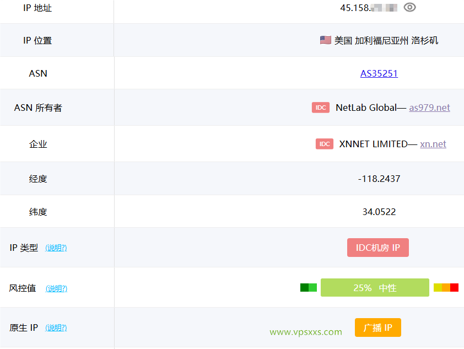Click the green low-risk color blocks

[x=309, y=287]
